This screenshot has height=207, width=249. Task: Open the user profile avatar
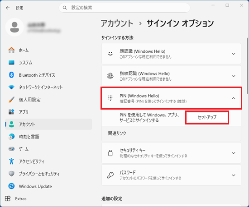pos(14,27)
